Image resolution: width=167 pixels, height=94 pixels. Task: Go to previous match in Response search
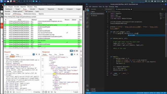[x=49, y=92]
